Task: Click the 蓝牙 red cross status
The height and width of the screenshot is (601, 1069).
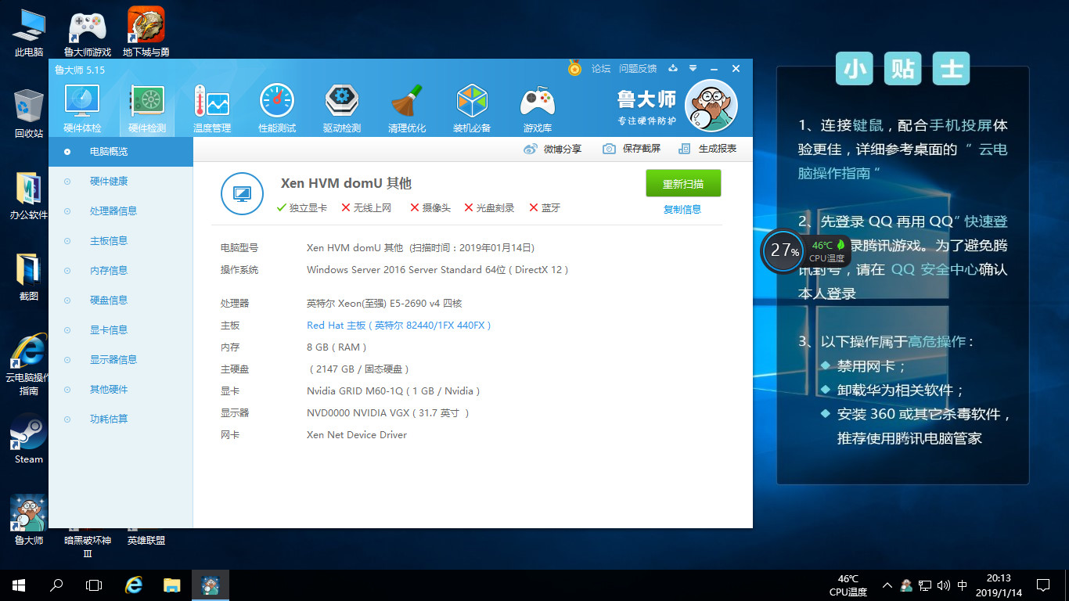Action: click(545, 208)
